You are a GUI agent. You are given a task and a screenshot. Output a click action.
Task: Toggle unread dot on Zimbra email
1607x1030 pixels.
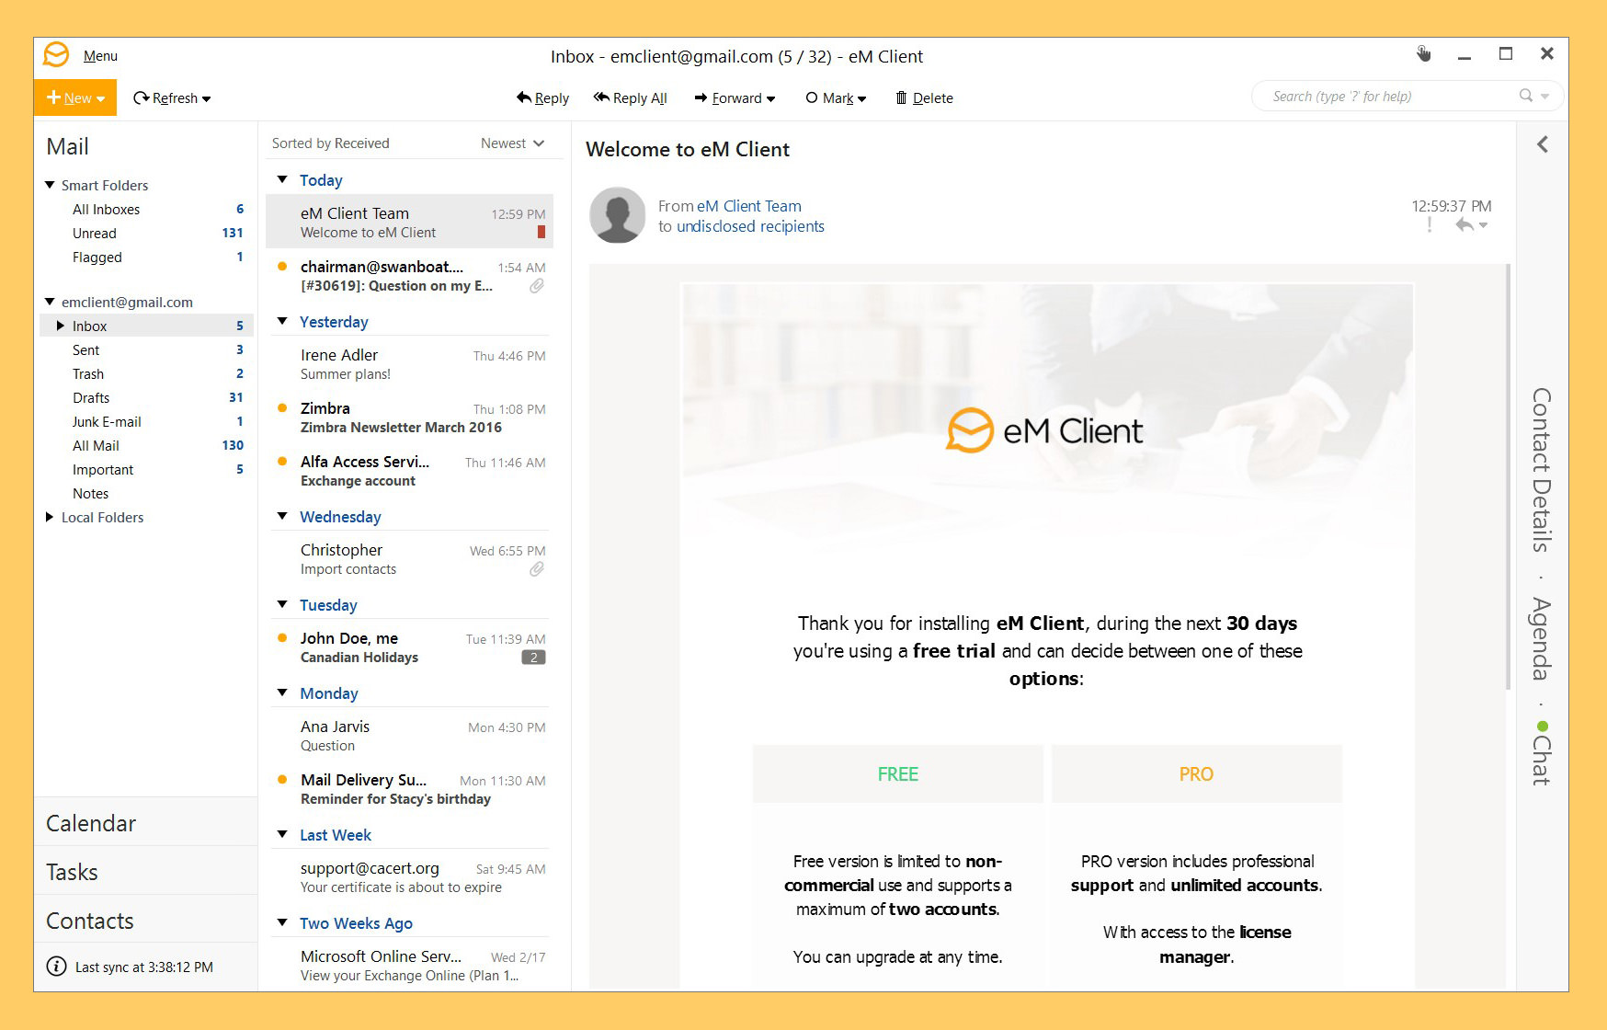point(282,407)
